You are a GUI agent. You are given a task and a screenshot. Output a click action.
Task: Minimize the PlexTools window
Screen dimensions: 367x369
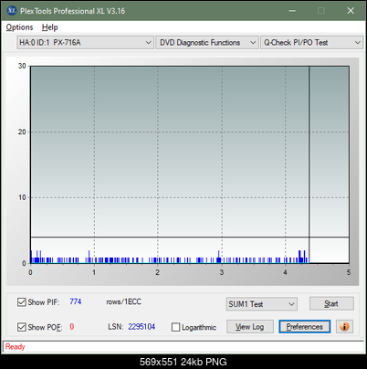pos(292,11)
